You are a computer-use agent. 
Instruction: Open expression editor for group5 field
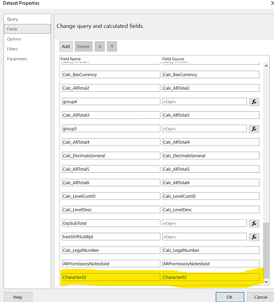pyautogui.click(x=254, y=129)
